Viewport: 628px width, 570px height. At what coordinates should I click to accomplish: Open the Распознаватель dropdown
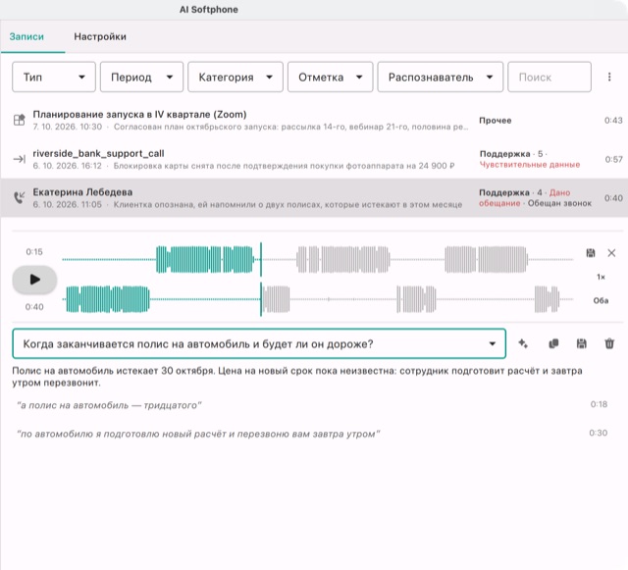click(x=441, y=77)
